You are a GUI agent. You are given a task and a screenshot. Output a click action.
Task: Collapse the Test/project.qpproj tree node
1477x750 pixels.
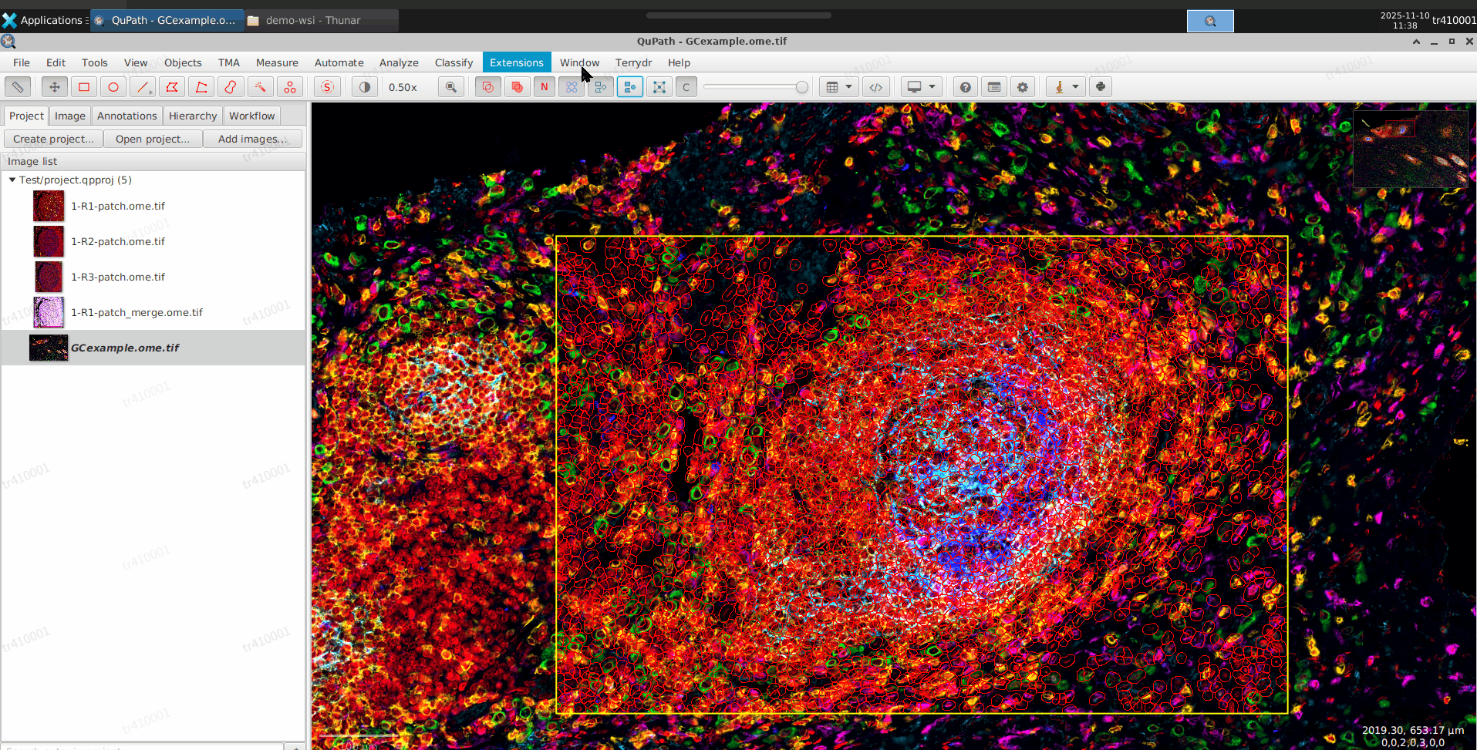click(12, 180)
